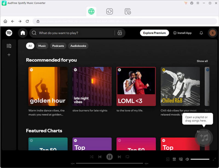Click the browser home icon

point(5,21)
